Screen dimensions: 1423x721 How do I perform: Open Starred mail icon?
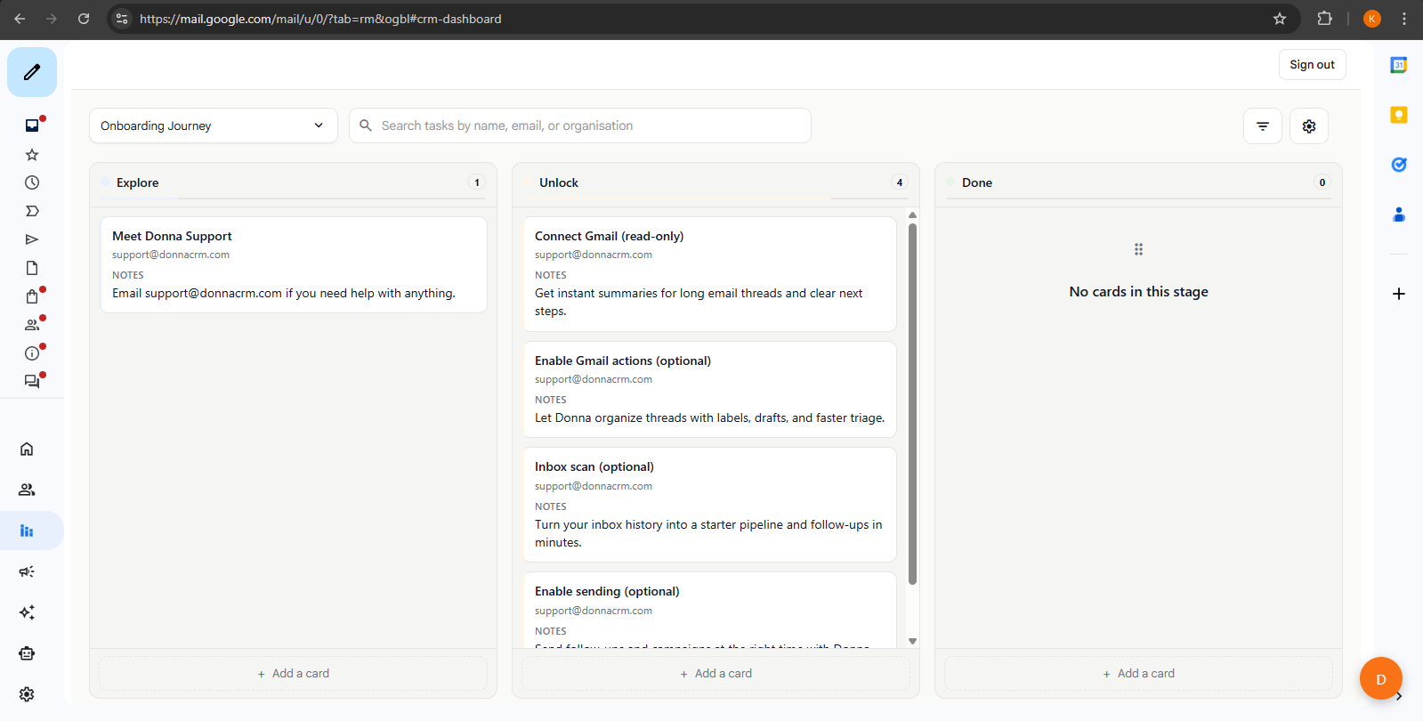click(32, 155)
